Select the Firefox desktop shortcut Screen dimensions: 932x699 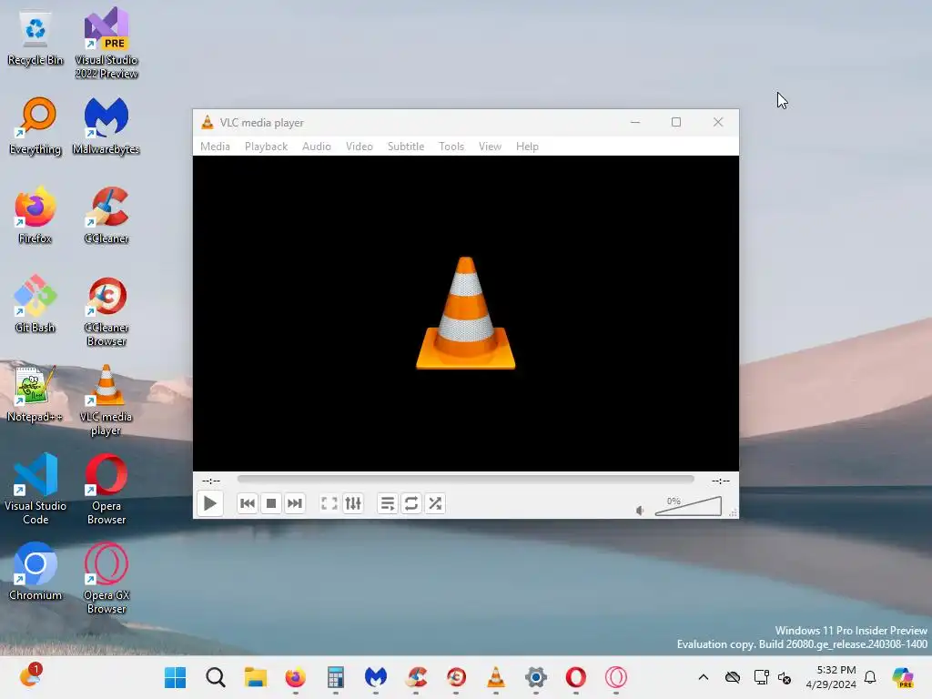coord(35,215)
